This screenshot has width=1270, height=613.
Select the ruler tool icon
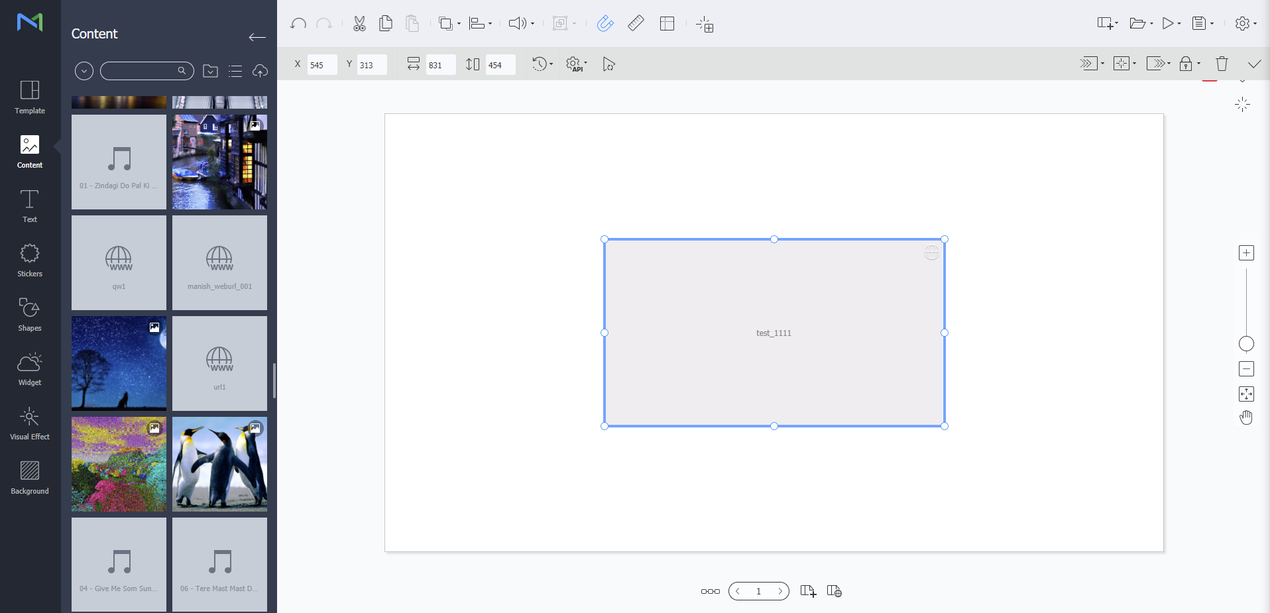[x=636, y=24]
